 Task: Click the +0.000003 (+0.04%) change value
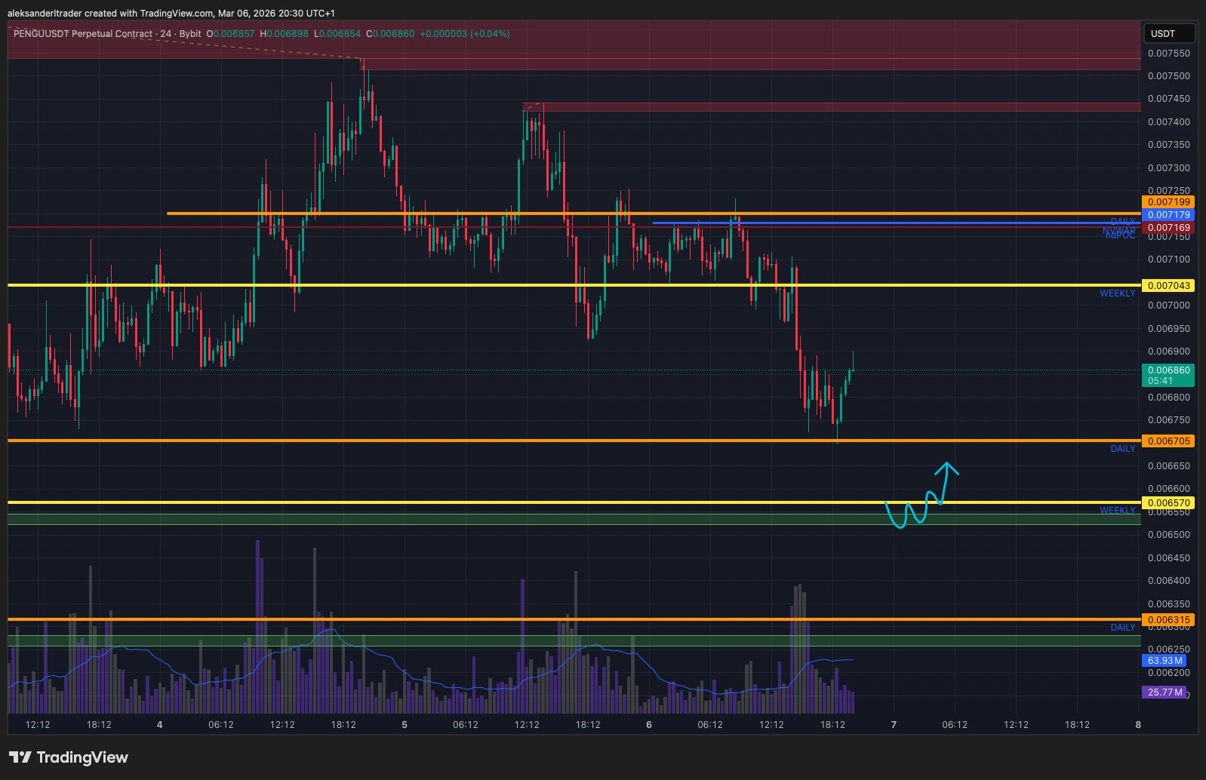[x=464, y=34]
